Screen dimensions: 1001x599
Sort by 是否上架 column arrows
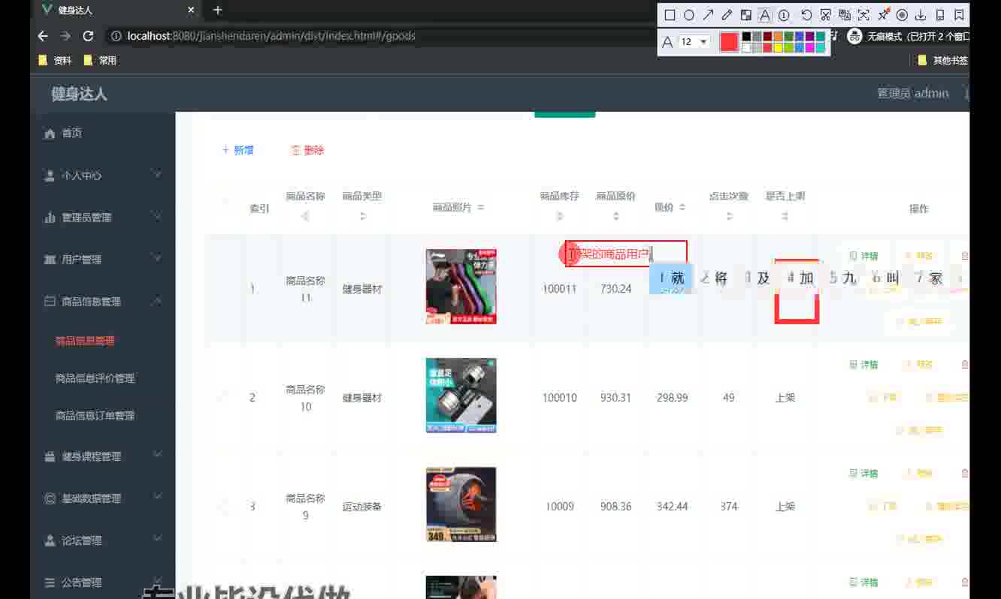(x=785, y=216)
